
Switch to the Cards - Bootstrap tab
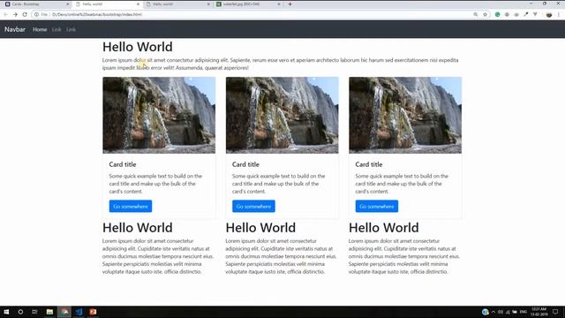point(36,4)
